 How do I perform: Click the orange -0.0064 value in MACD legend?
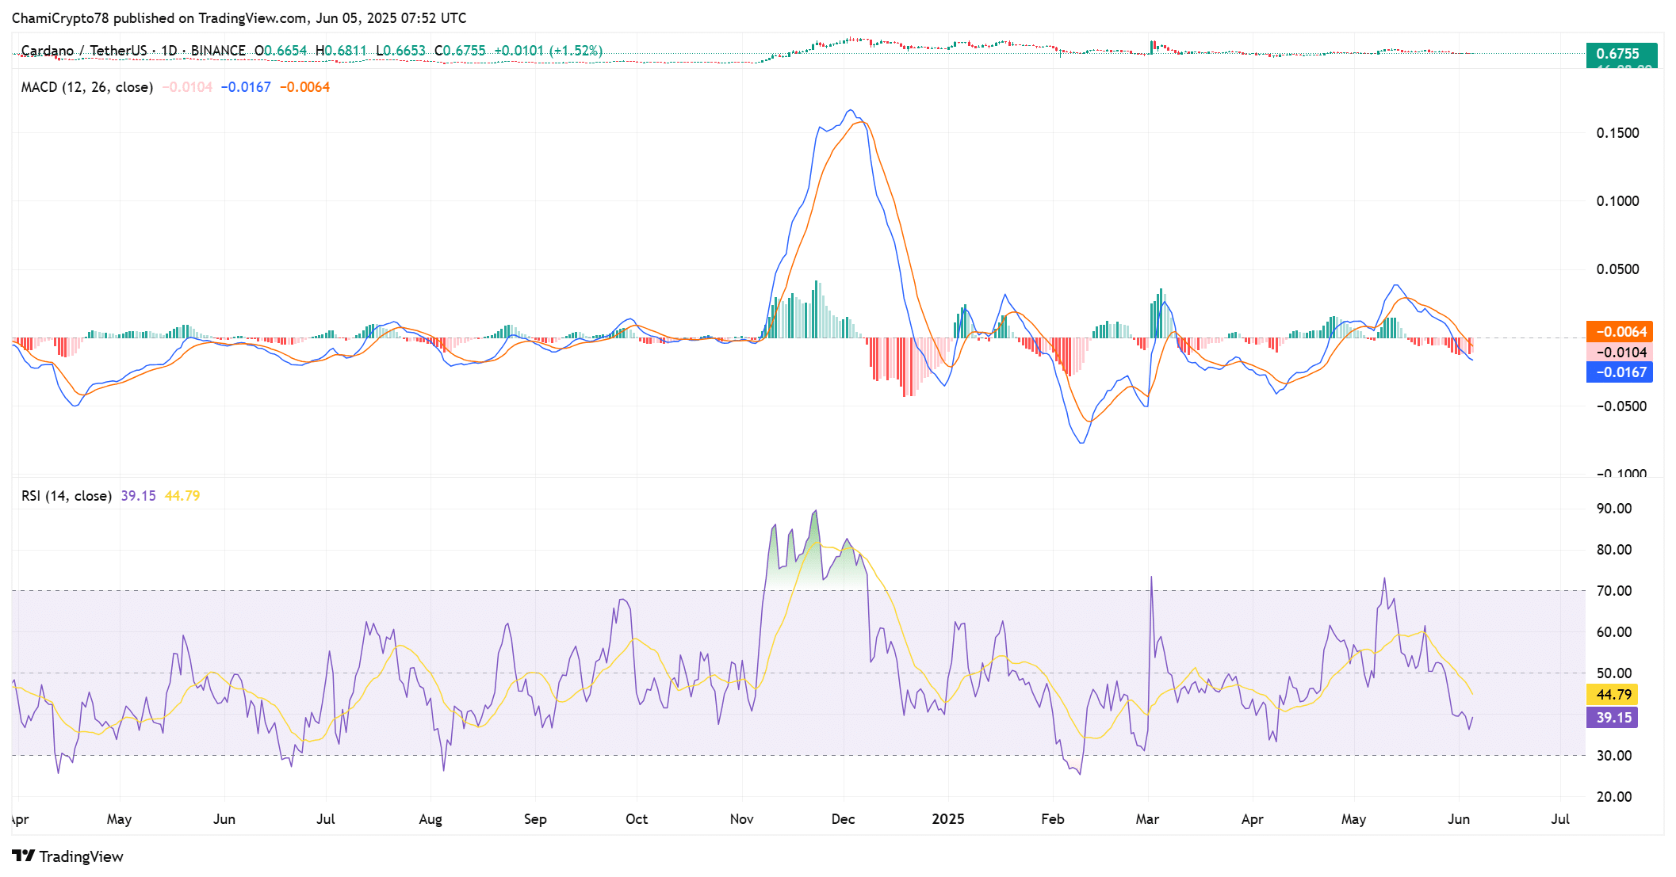[x=304, y=87]
